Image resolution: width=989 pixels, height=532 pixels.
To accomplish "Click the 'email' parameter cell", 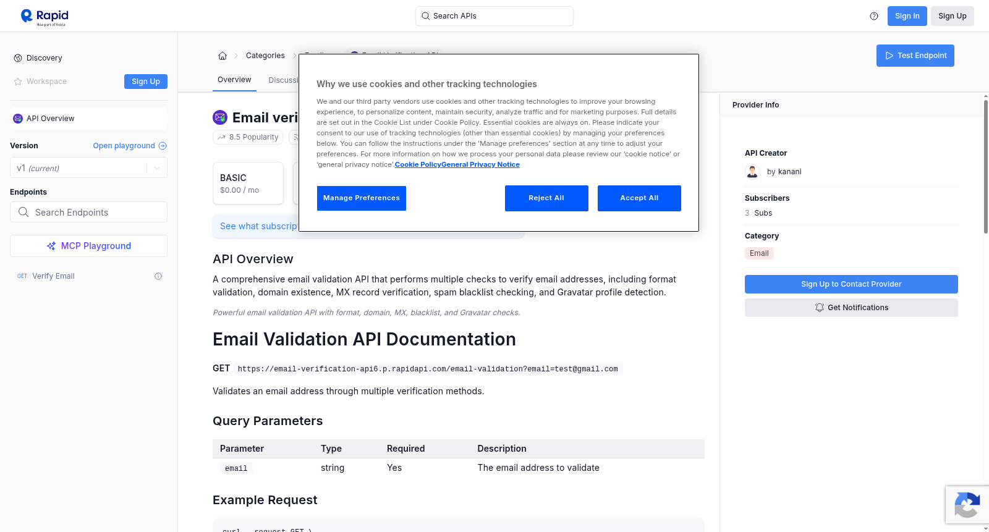I will point(236,468).
